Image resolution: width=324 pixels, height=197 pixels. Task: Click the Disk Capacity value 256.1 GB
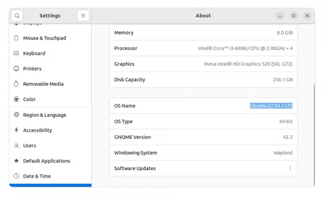[282, 80]
